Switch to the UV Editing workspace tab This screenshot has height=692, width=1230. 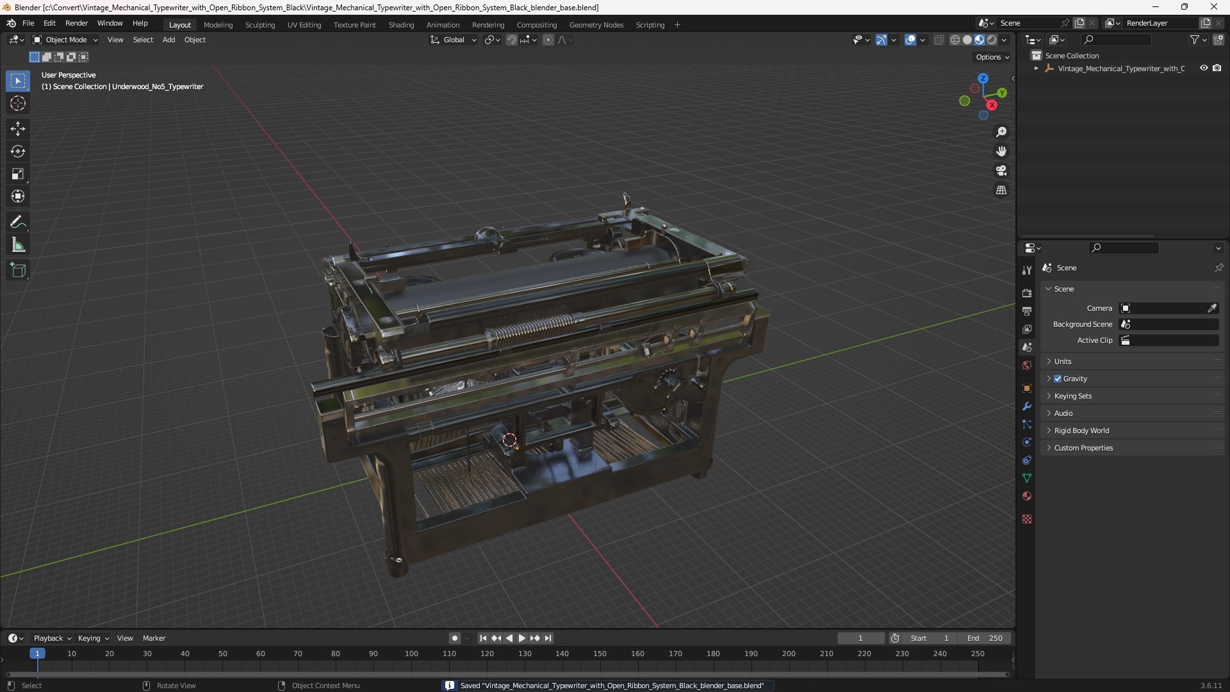(x=304, y=25)
